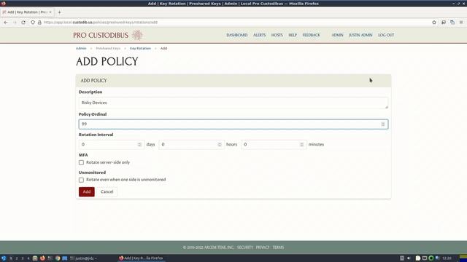Image resolution: width=467 pixels, height=262 pixels.
Task: Go back using the browser back arrow
Action: coord(6,23)
